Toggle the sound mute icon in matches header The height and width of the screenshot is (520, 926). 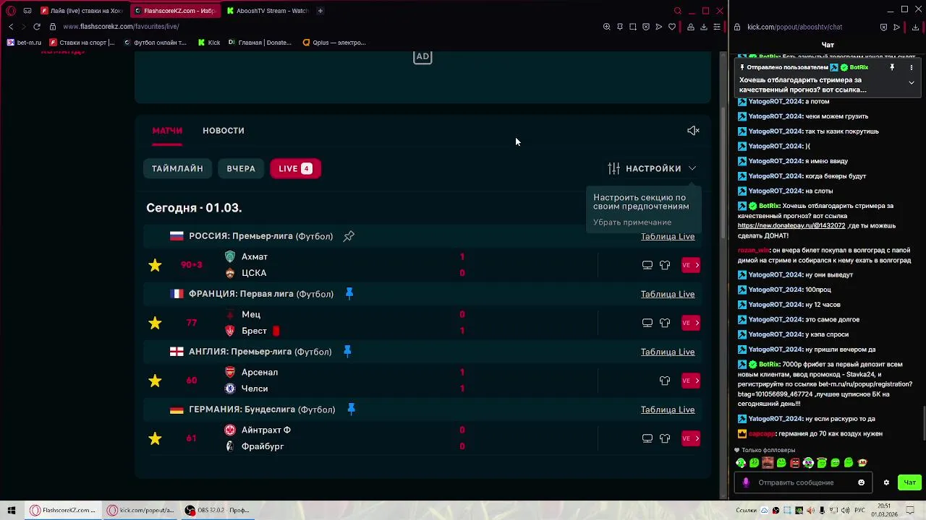tap(693, 131)
